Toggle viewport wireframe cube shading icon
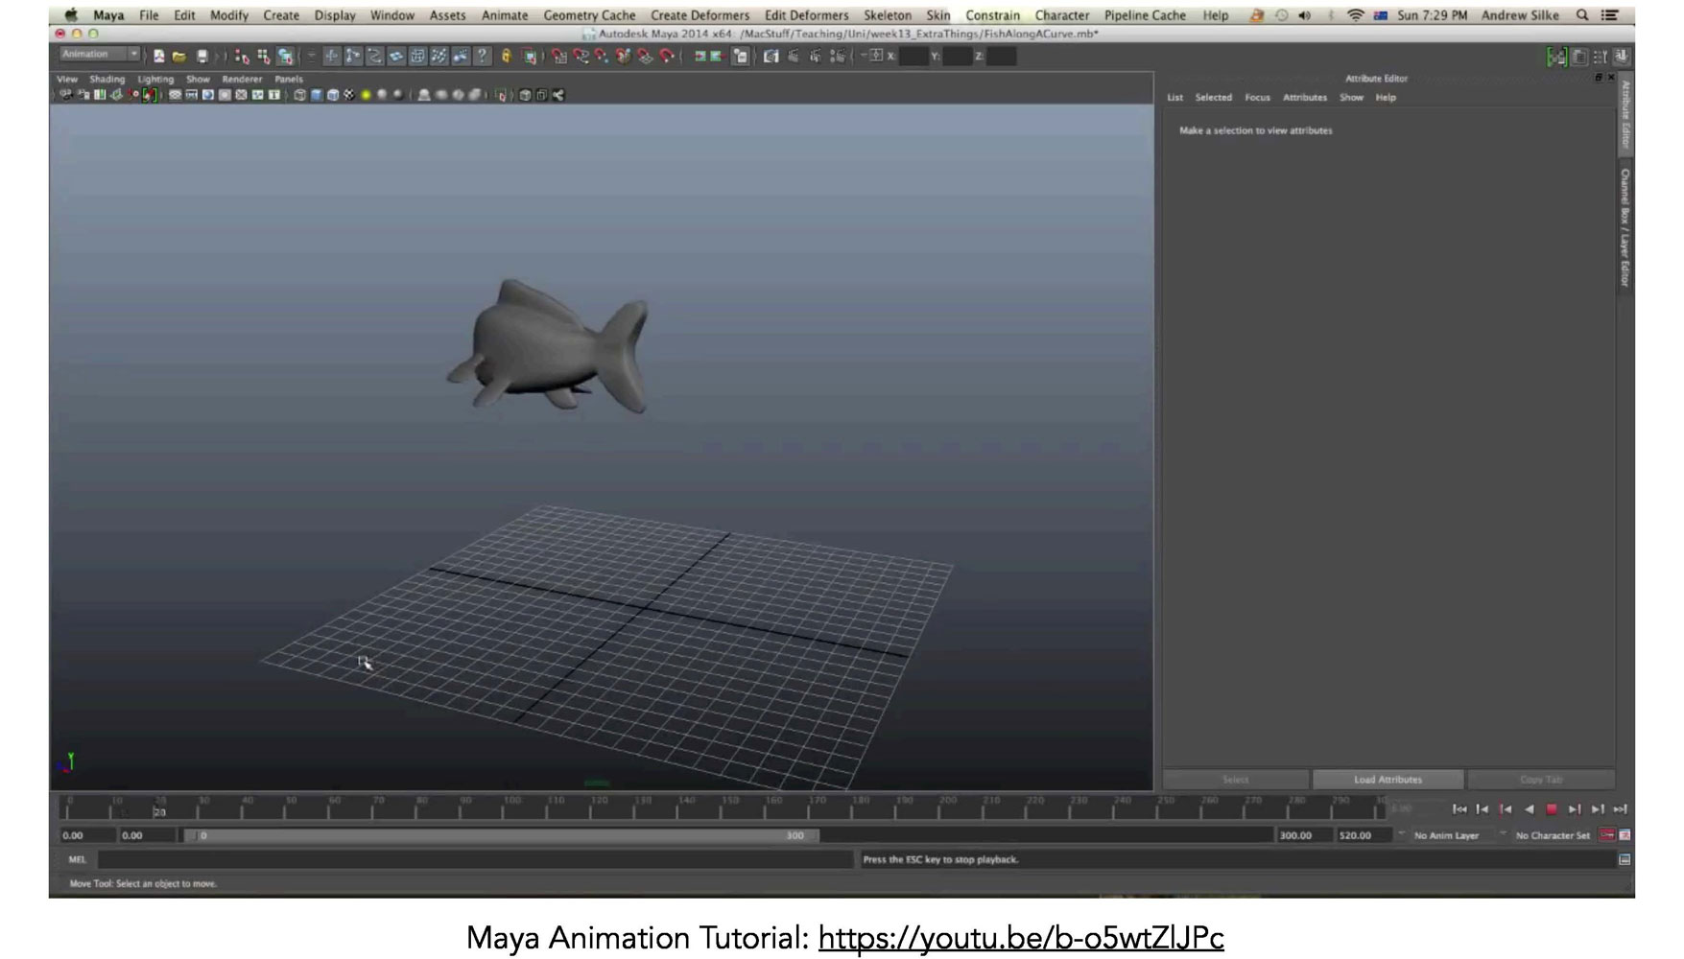 [299, 95]
